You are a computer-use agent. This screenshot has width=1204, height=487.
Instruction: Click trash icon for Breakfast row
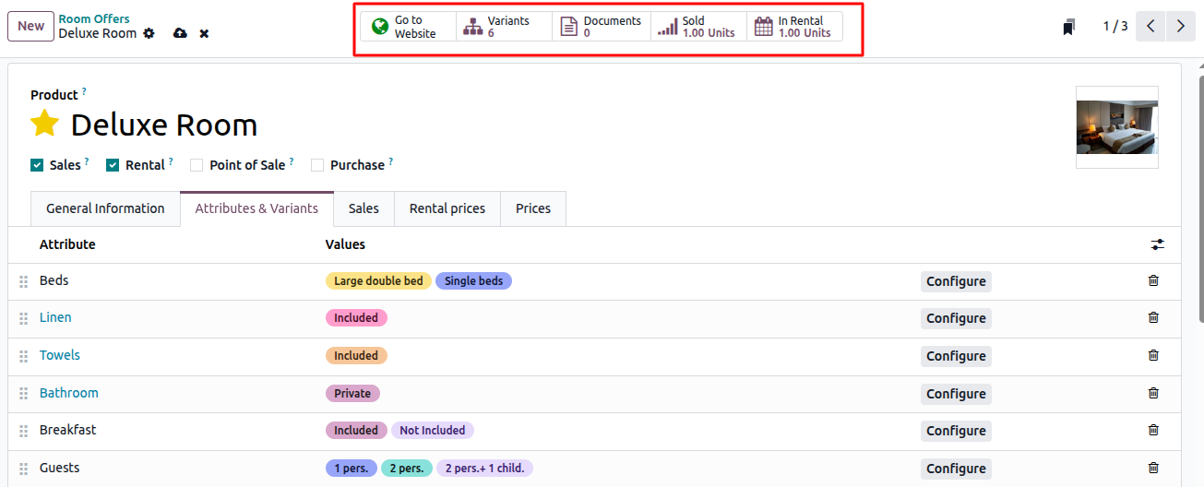click(1153, 430)
